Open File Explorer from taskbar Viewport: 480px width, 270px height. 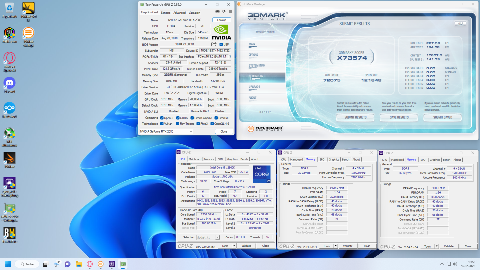(x=79, y=264)
